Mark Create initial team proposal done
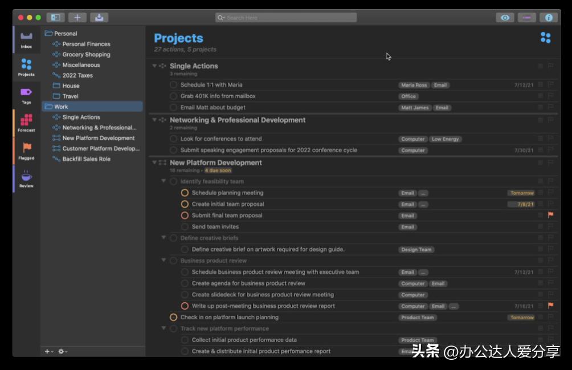Viewport: 572px width, 370px height. point(185,204)
